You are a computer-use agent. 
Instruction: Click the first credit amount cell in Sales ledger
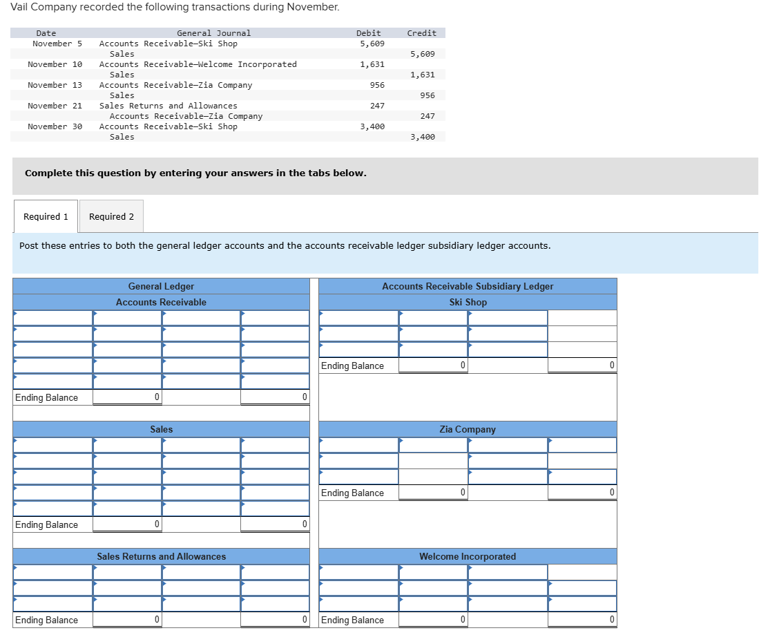pos(275,446)
